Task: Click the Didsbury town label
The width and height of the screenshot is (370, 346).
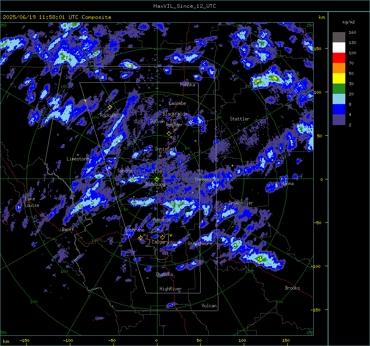Action: coord(155,184)
